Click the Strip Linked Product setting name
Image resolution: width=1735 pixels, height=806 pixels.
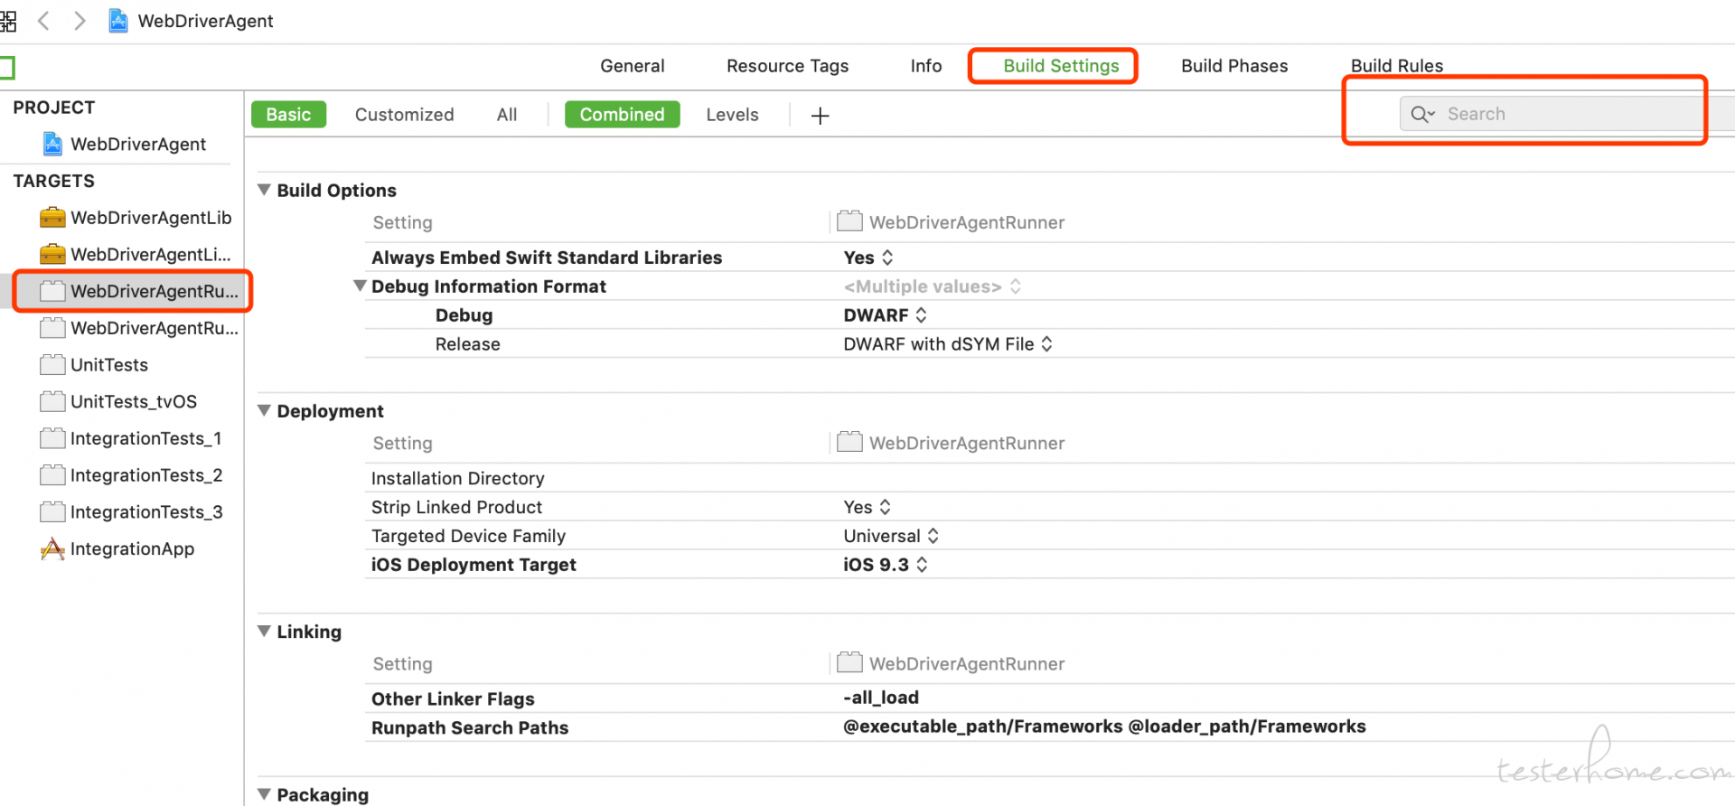click(x=456, y=507)
